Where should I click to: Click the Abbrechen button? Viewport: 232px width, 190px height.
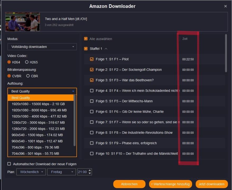tap(129, 184)
